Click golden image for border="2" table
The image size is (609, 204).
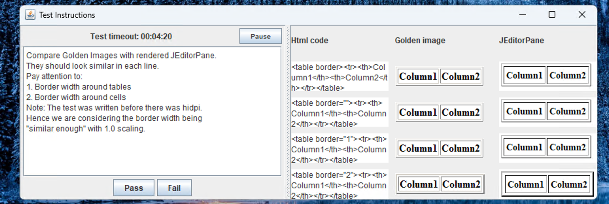click(440, 184)
